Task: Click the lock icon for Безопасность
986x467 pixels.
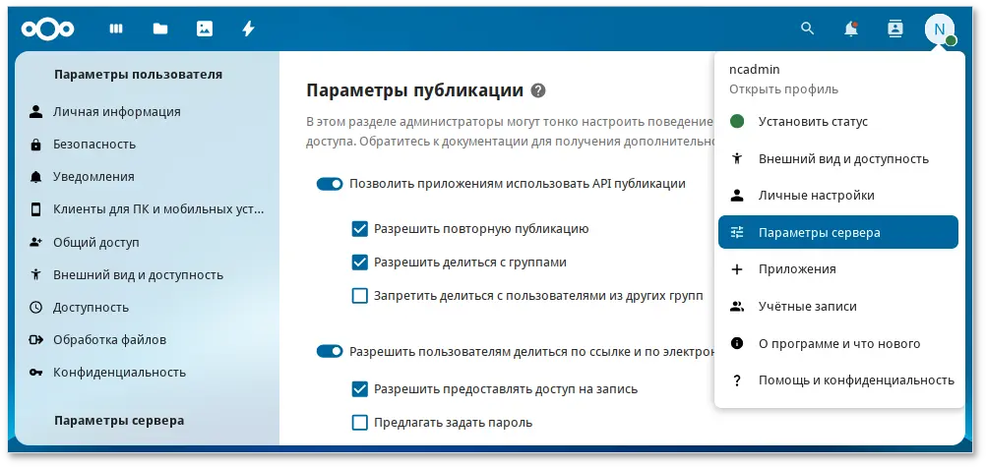Action: (35, 145)
